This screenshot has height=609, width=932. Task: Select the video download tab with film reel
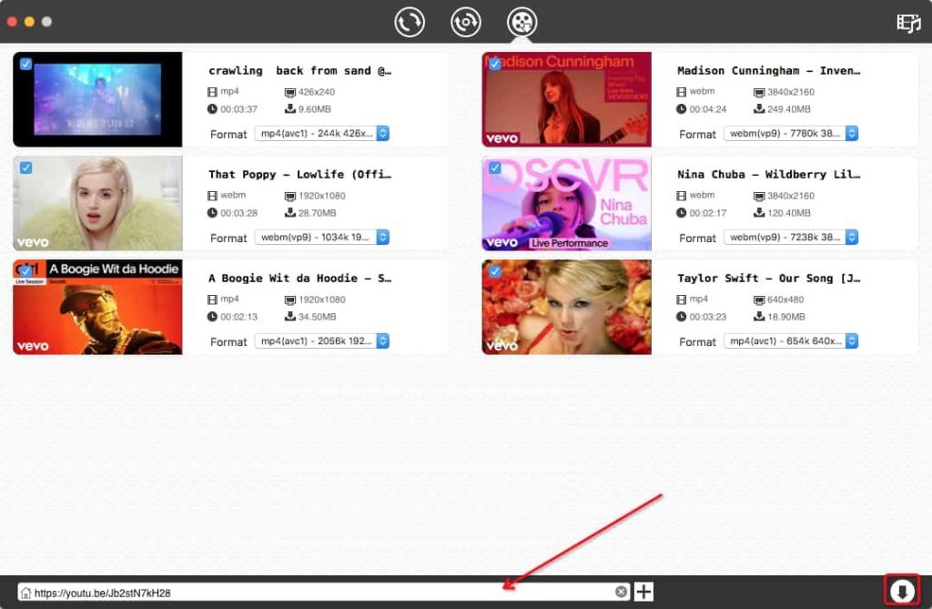click(x=522, y=22)
